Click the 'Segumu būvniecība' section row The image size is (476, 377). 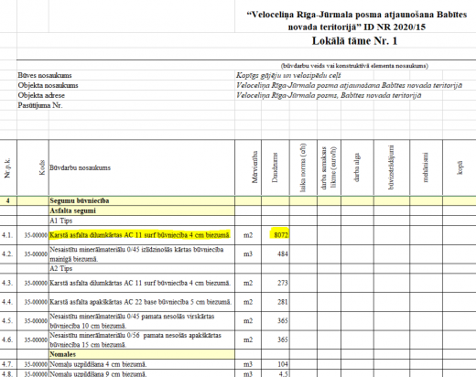click(x=238, y=200)
